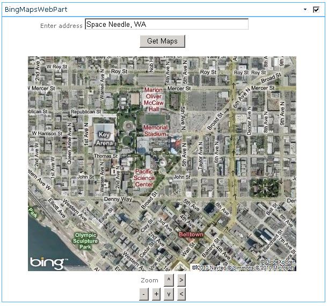328x306 pixels.
Task: Click the BingMapsWebPart title text
Action: pos(36,10)
